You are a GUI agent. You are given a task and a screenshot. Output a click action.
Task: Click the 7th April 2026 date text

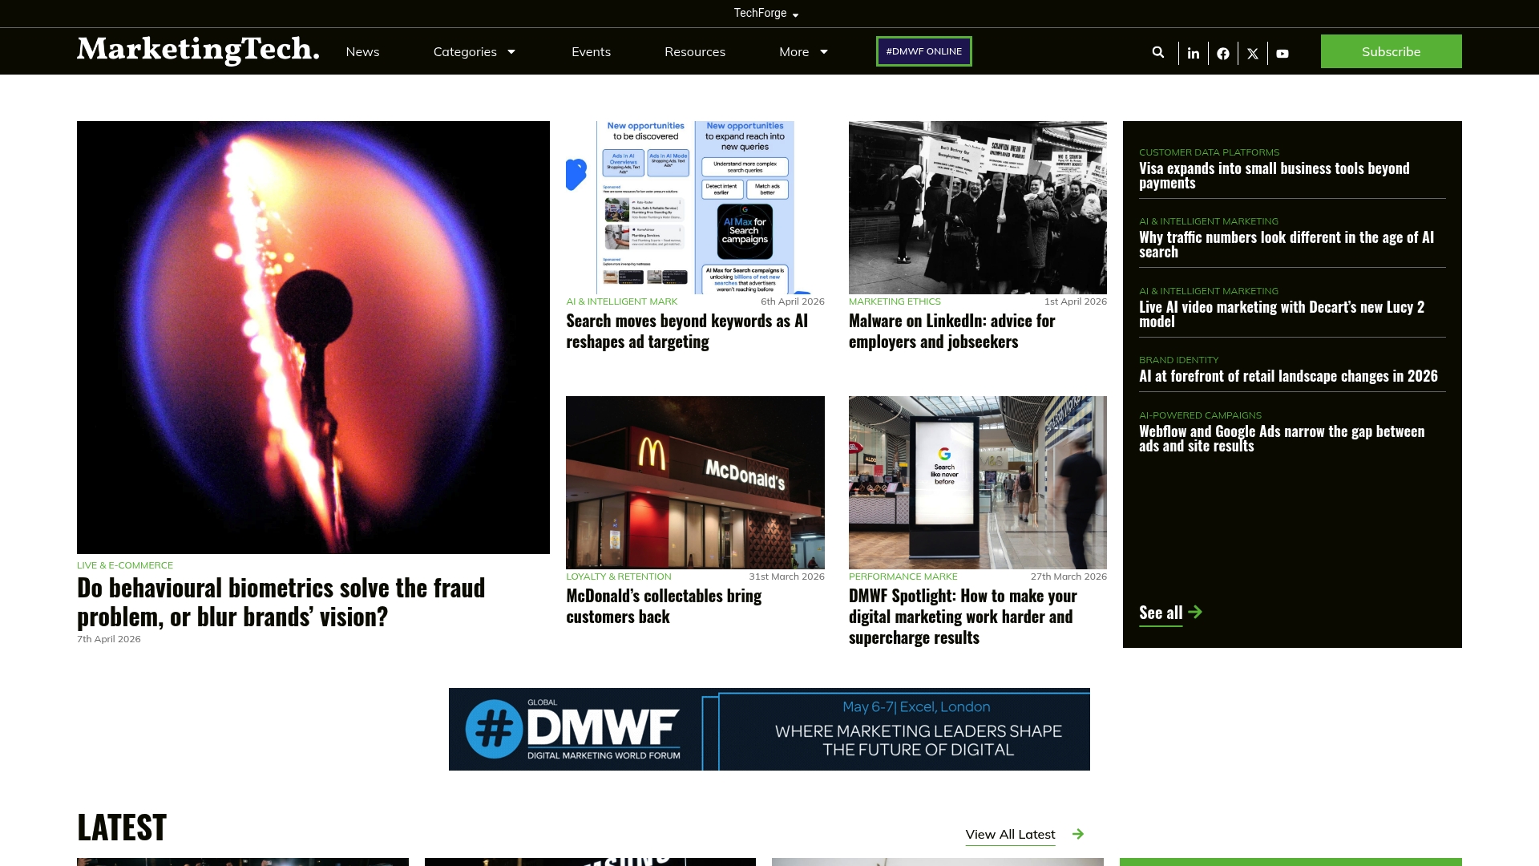[x=109, y=639]
